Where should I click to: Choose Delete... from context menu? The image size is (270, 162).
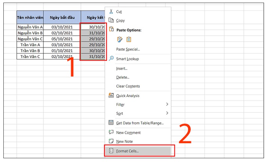coord(123,77)
